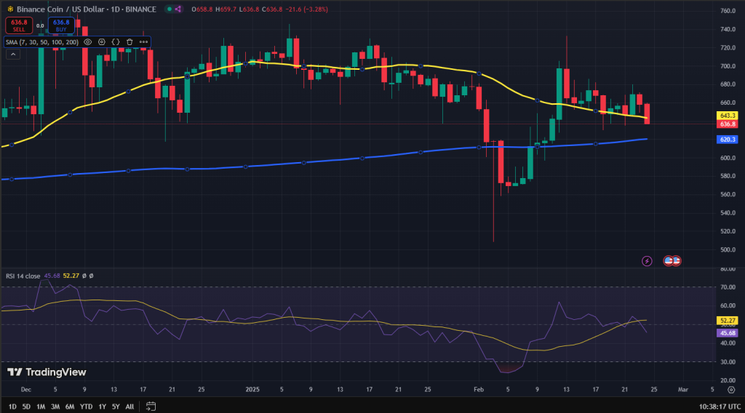Image resolution: width=745 pixels, height=413 pixels.
Task: Select the All time range
Action: point(130,406)
